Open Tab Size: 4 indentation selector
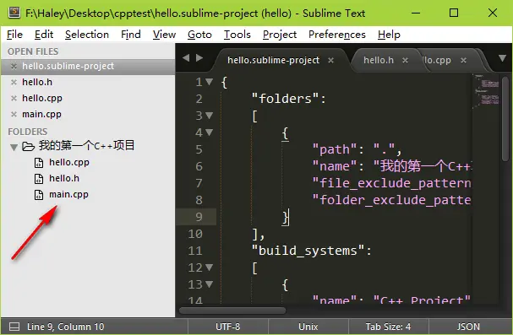 coord(389,327)
